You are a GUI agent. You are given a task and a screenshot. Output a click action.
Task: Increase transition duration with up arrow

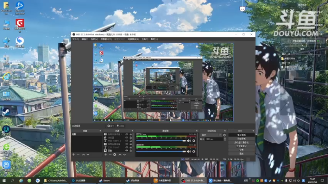[225, 138]
